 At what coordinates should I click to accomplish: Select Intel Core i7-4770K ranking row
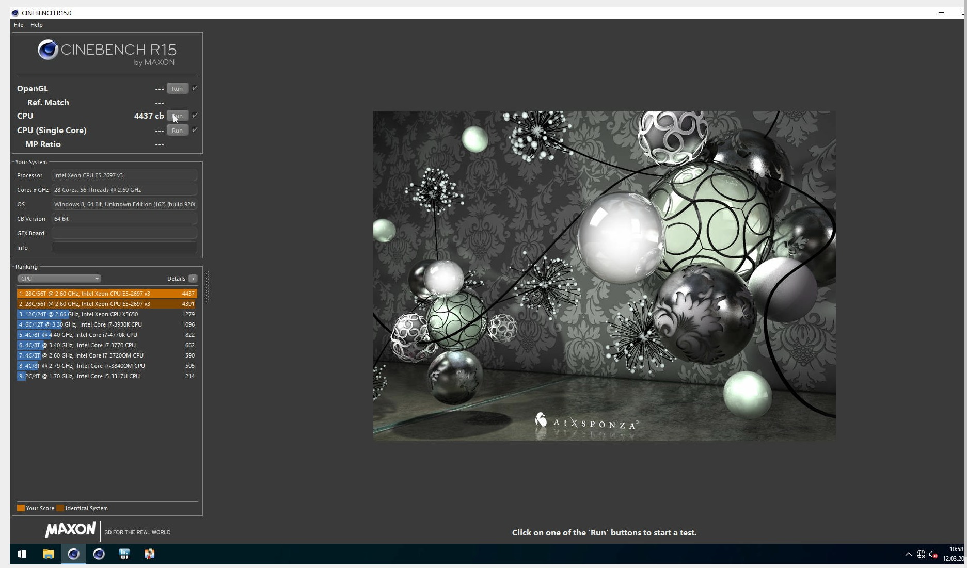pyautogui.click(x=107, y=335)
